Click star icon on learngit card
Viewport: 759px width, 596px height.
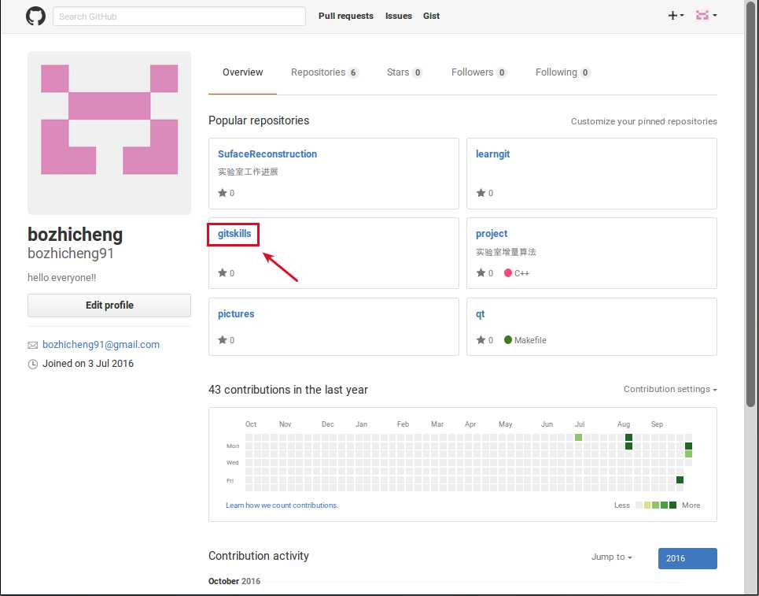coord(481,193)
